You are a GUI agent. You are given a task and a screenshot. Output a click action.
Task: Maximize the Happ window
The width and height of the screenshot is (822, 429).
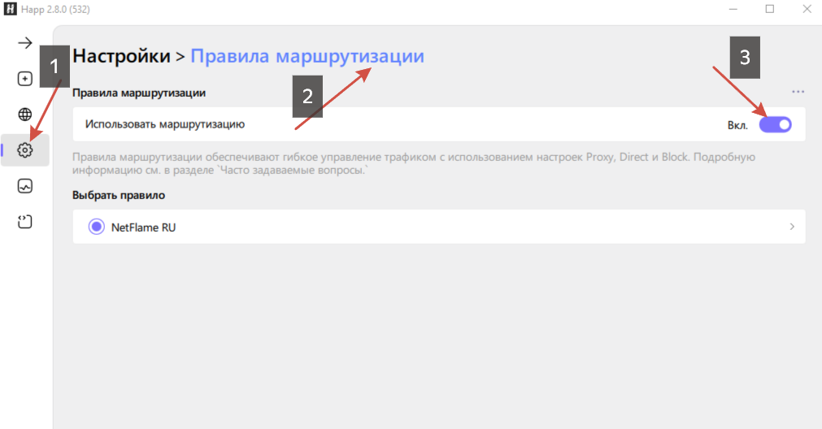770,9
